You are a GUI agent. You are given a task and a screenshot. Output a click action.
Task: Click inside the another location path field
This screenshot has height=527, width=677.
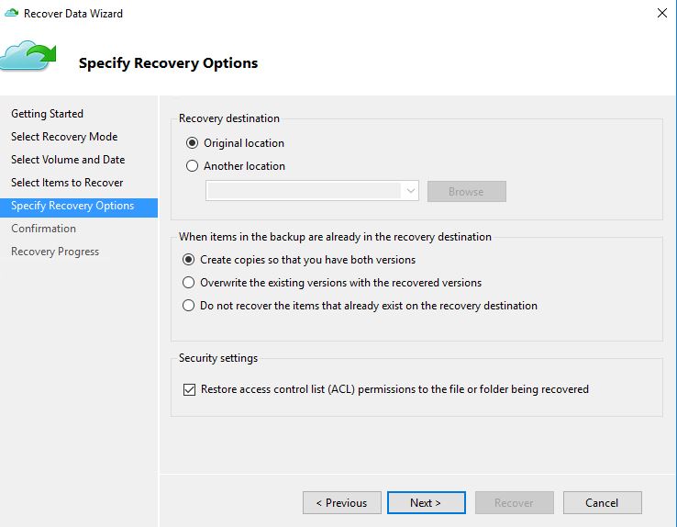tap(304, 191)
